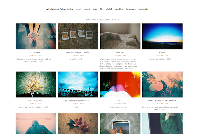Open the digital category

pos(109,9)
